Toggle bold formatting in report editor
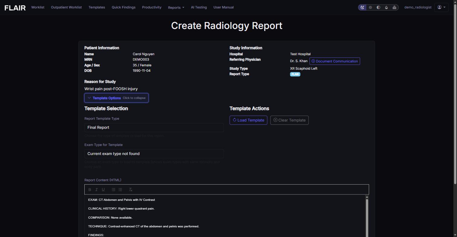 tap(90, 190)
